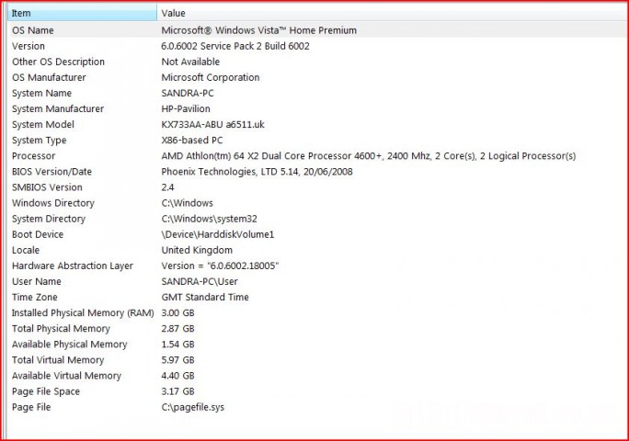
Task: Select the Windows Vista Home Premium value
Action: tap(258, 30)
